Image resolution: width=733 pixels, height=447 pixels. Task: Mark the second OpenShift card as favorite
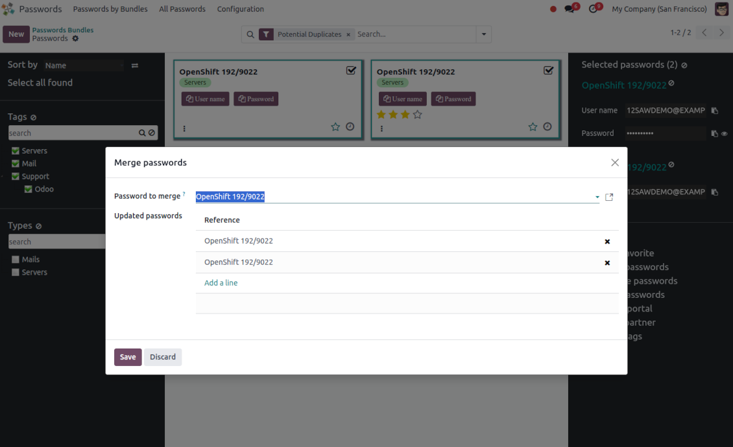(x=533, y=126)
